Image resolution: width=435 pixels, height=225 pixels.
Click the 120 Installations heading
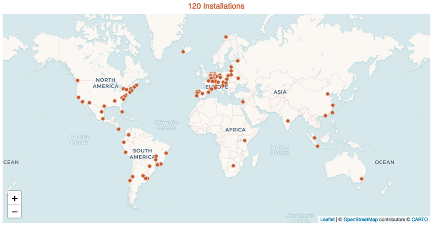[216, 6]
